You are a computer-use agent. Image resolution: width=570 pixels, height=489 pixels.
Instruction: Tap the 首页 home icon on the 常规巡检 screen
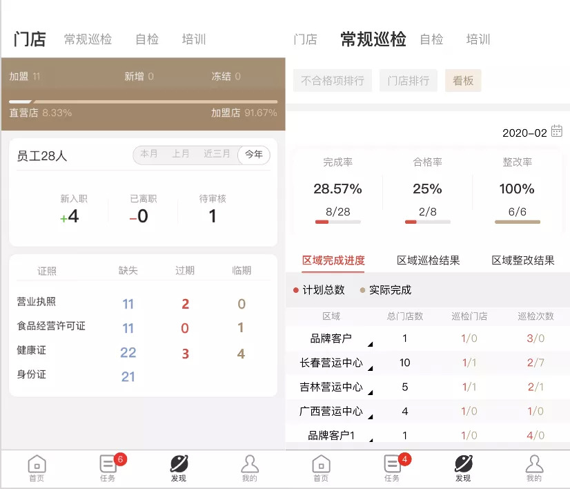(321, 466)
